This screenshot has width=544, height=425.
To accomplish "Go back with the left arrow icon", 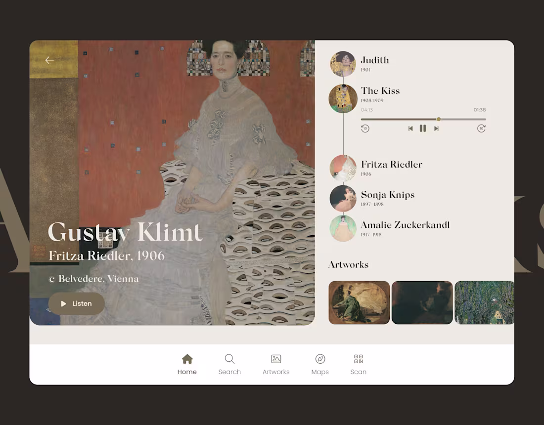I will click(49, 60).
